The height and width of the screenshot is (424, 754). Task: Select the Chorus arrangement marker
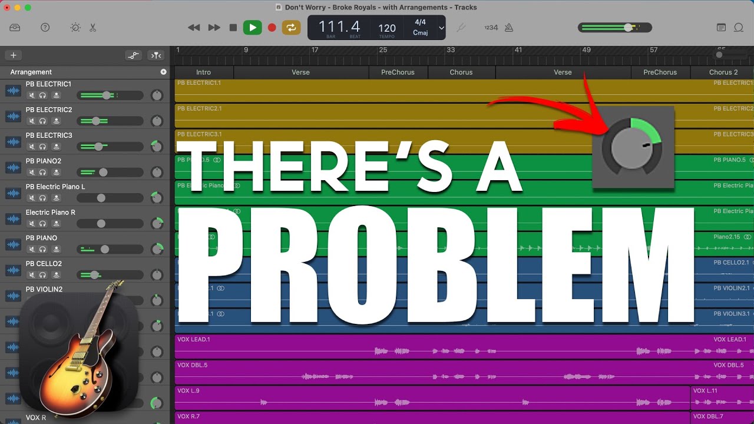coord(461,72)
